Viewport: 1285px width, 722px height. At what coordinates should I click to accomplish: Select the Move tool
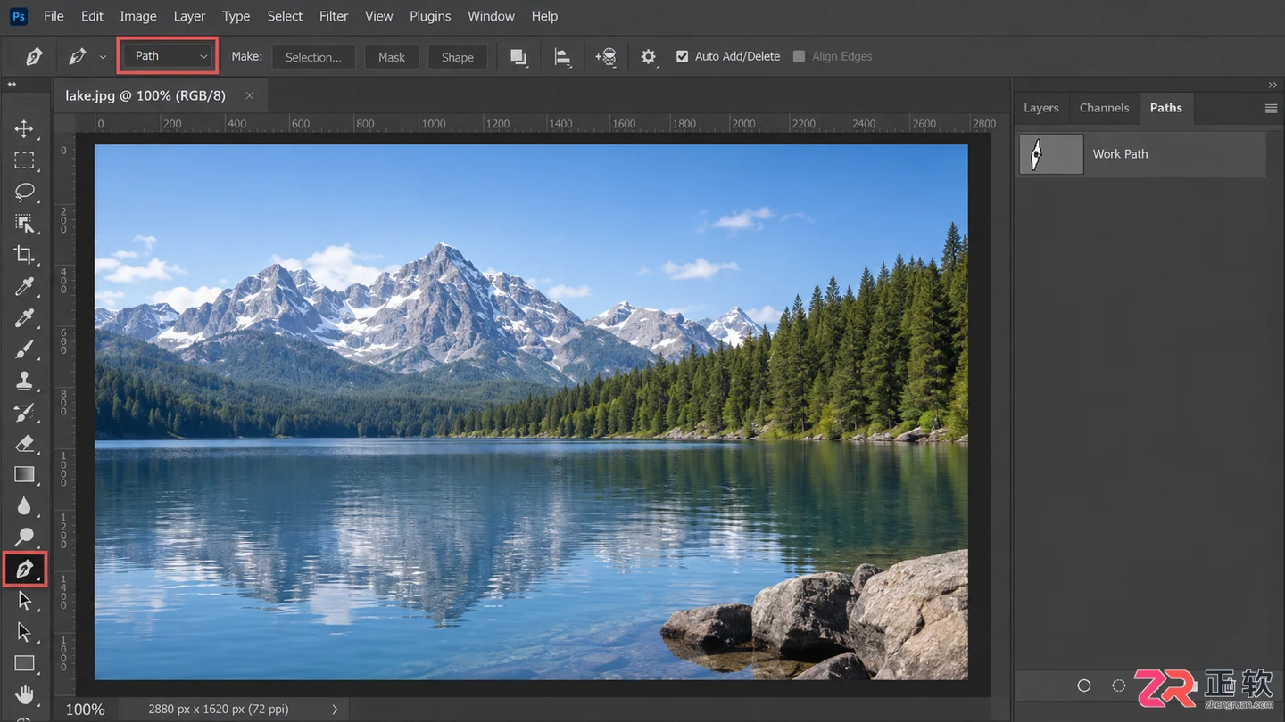point(24,129)
